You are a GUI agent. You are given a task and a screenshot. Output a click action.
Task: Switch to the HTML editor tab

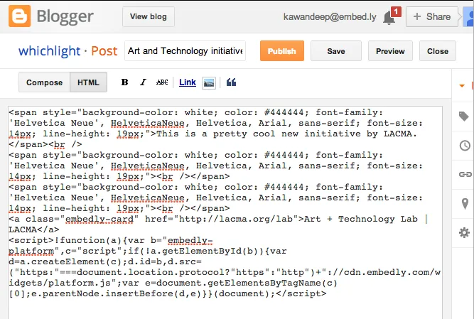coord(88,82)
